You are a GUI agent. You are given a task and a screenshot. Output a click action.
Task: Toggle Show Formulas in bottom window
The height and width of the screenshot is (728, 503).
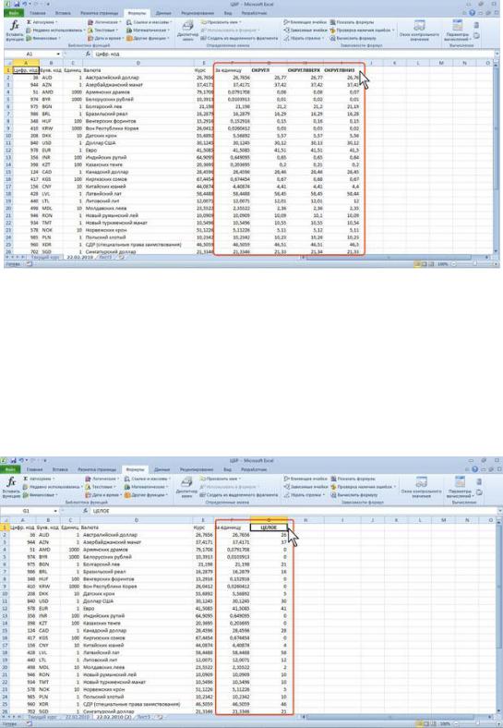[353, 479]
